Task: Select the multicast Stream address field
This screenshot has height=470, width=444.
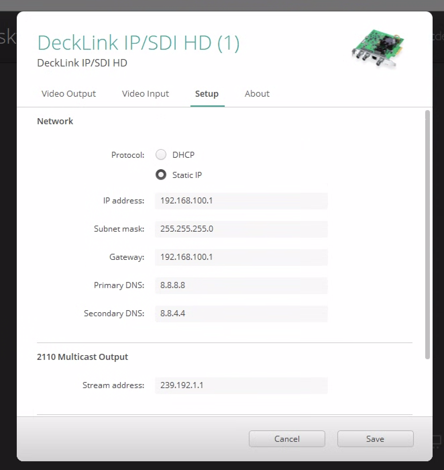Action: (x=241, y=385)
